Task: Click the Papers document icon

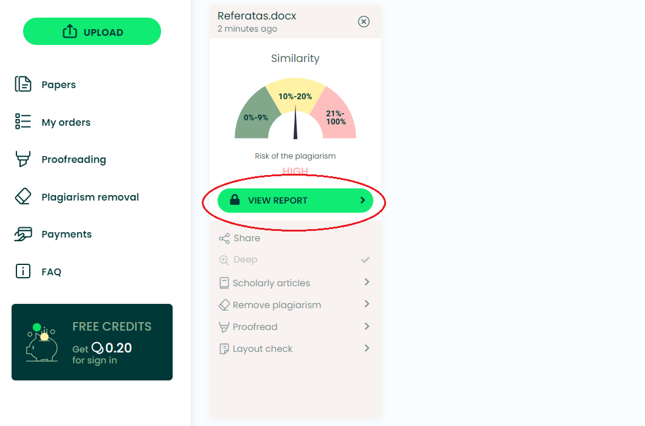Action: point(23,84)
